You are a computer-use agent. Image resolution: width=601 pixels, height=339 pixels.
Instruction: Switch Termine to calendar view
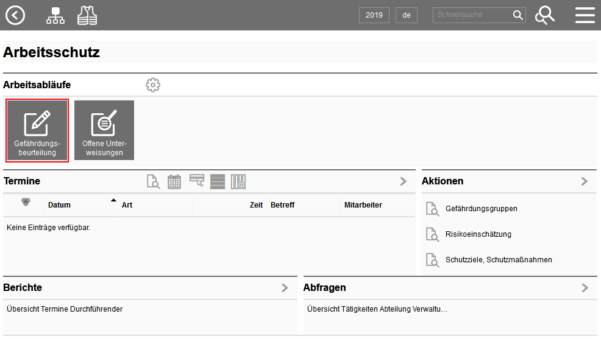click(174, 182)
